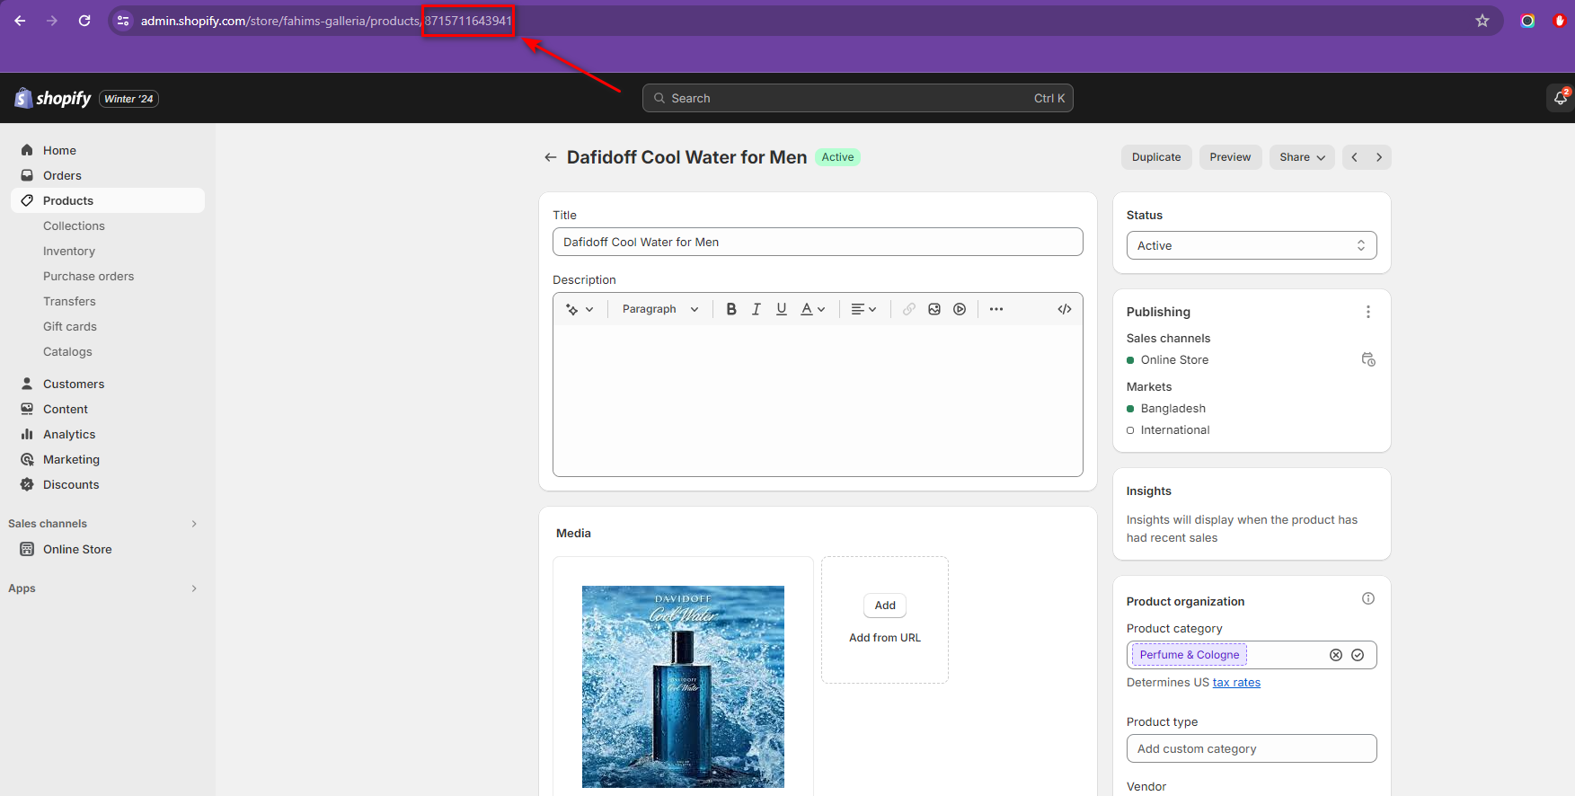Open Products in sidebar
1575x796 pixels.
108,200
